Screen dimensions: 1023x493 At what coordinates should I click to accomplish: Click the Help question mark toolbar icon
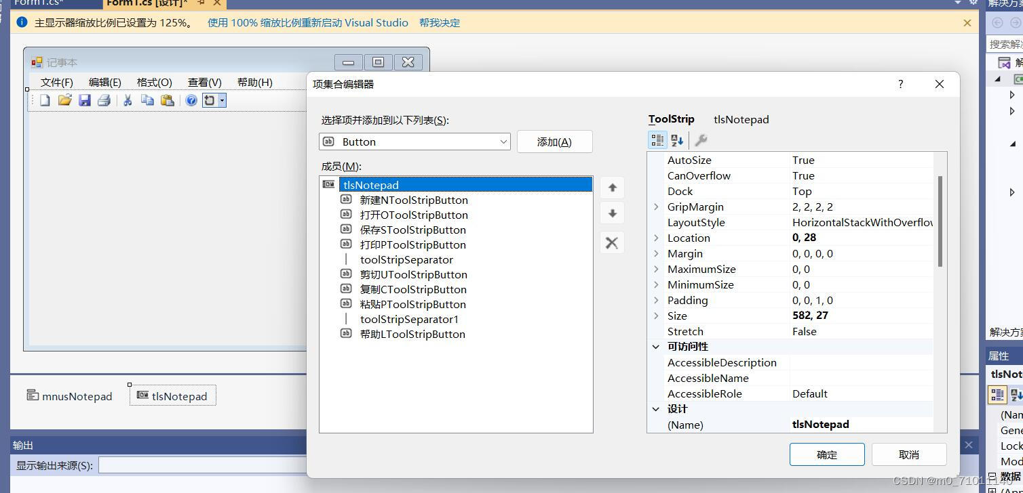pos(191,100)
